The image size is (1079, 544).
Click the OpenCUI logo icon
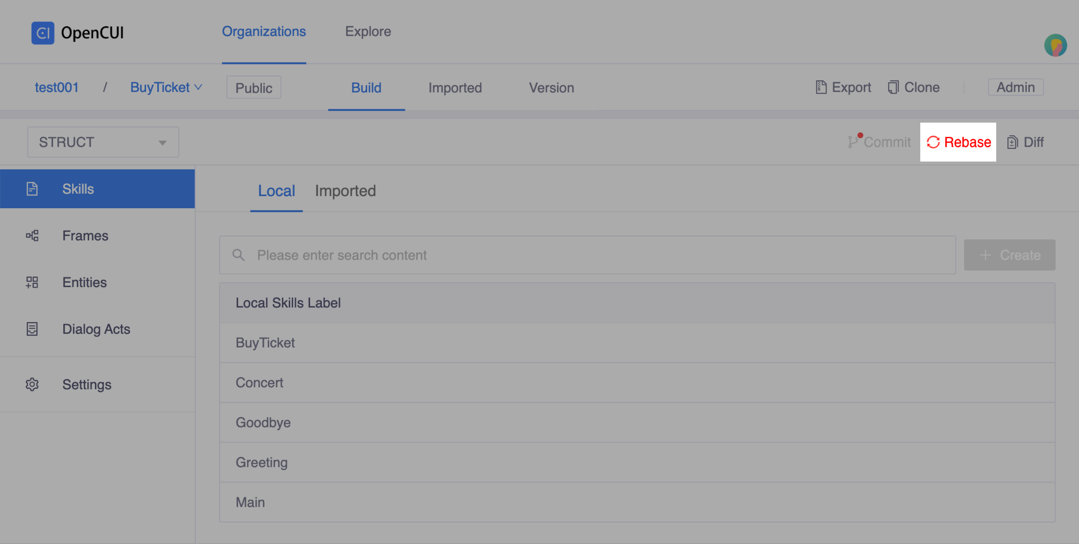43,33
